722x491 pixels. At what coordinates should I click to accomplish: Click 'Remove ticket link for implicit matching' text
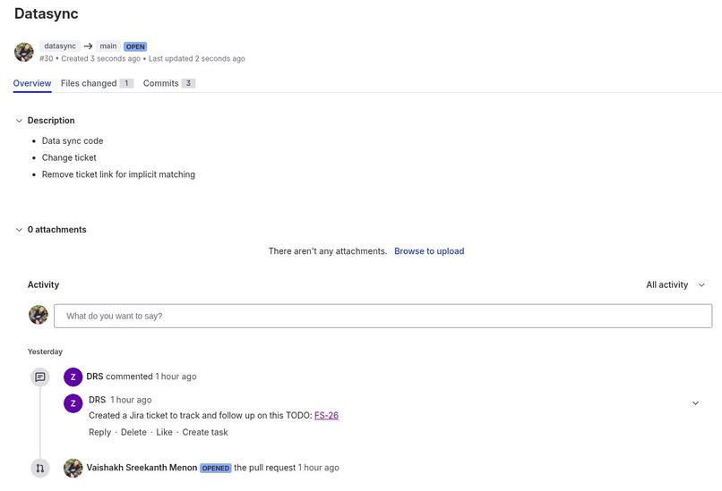click(x=118, y=174)
